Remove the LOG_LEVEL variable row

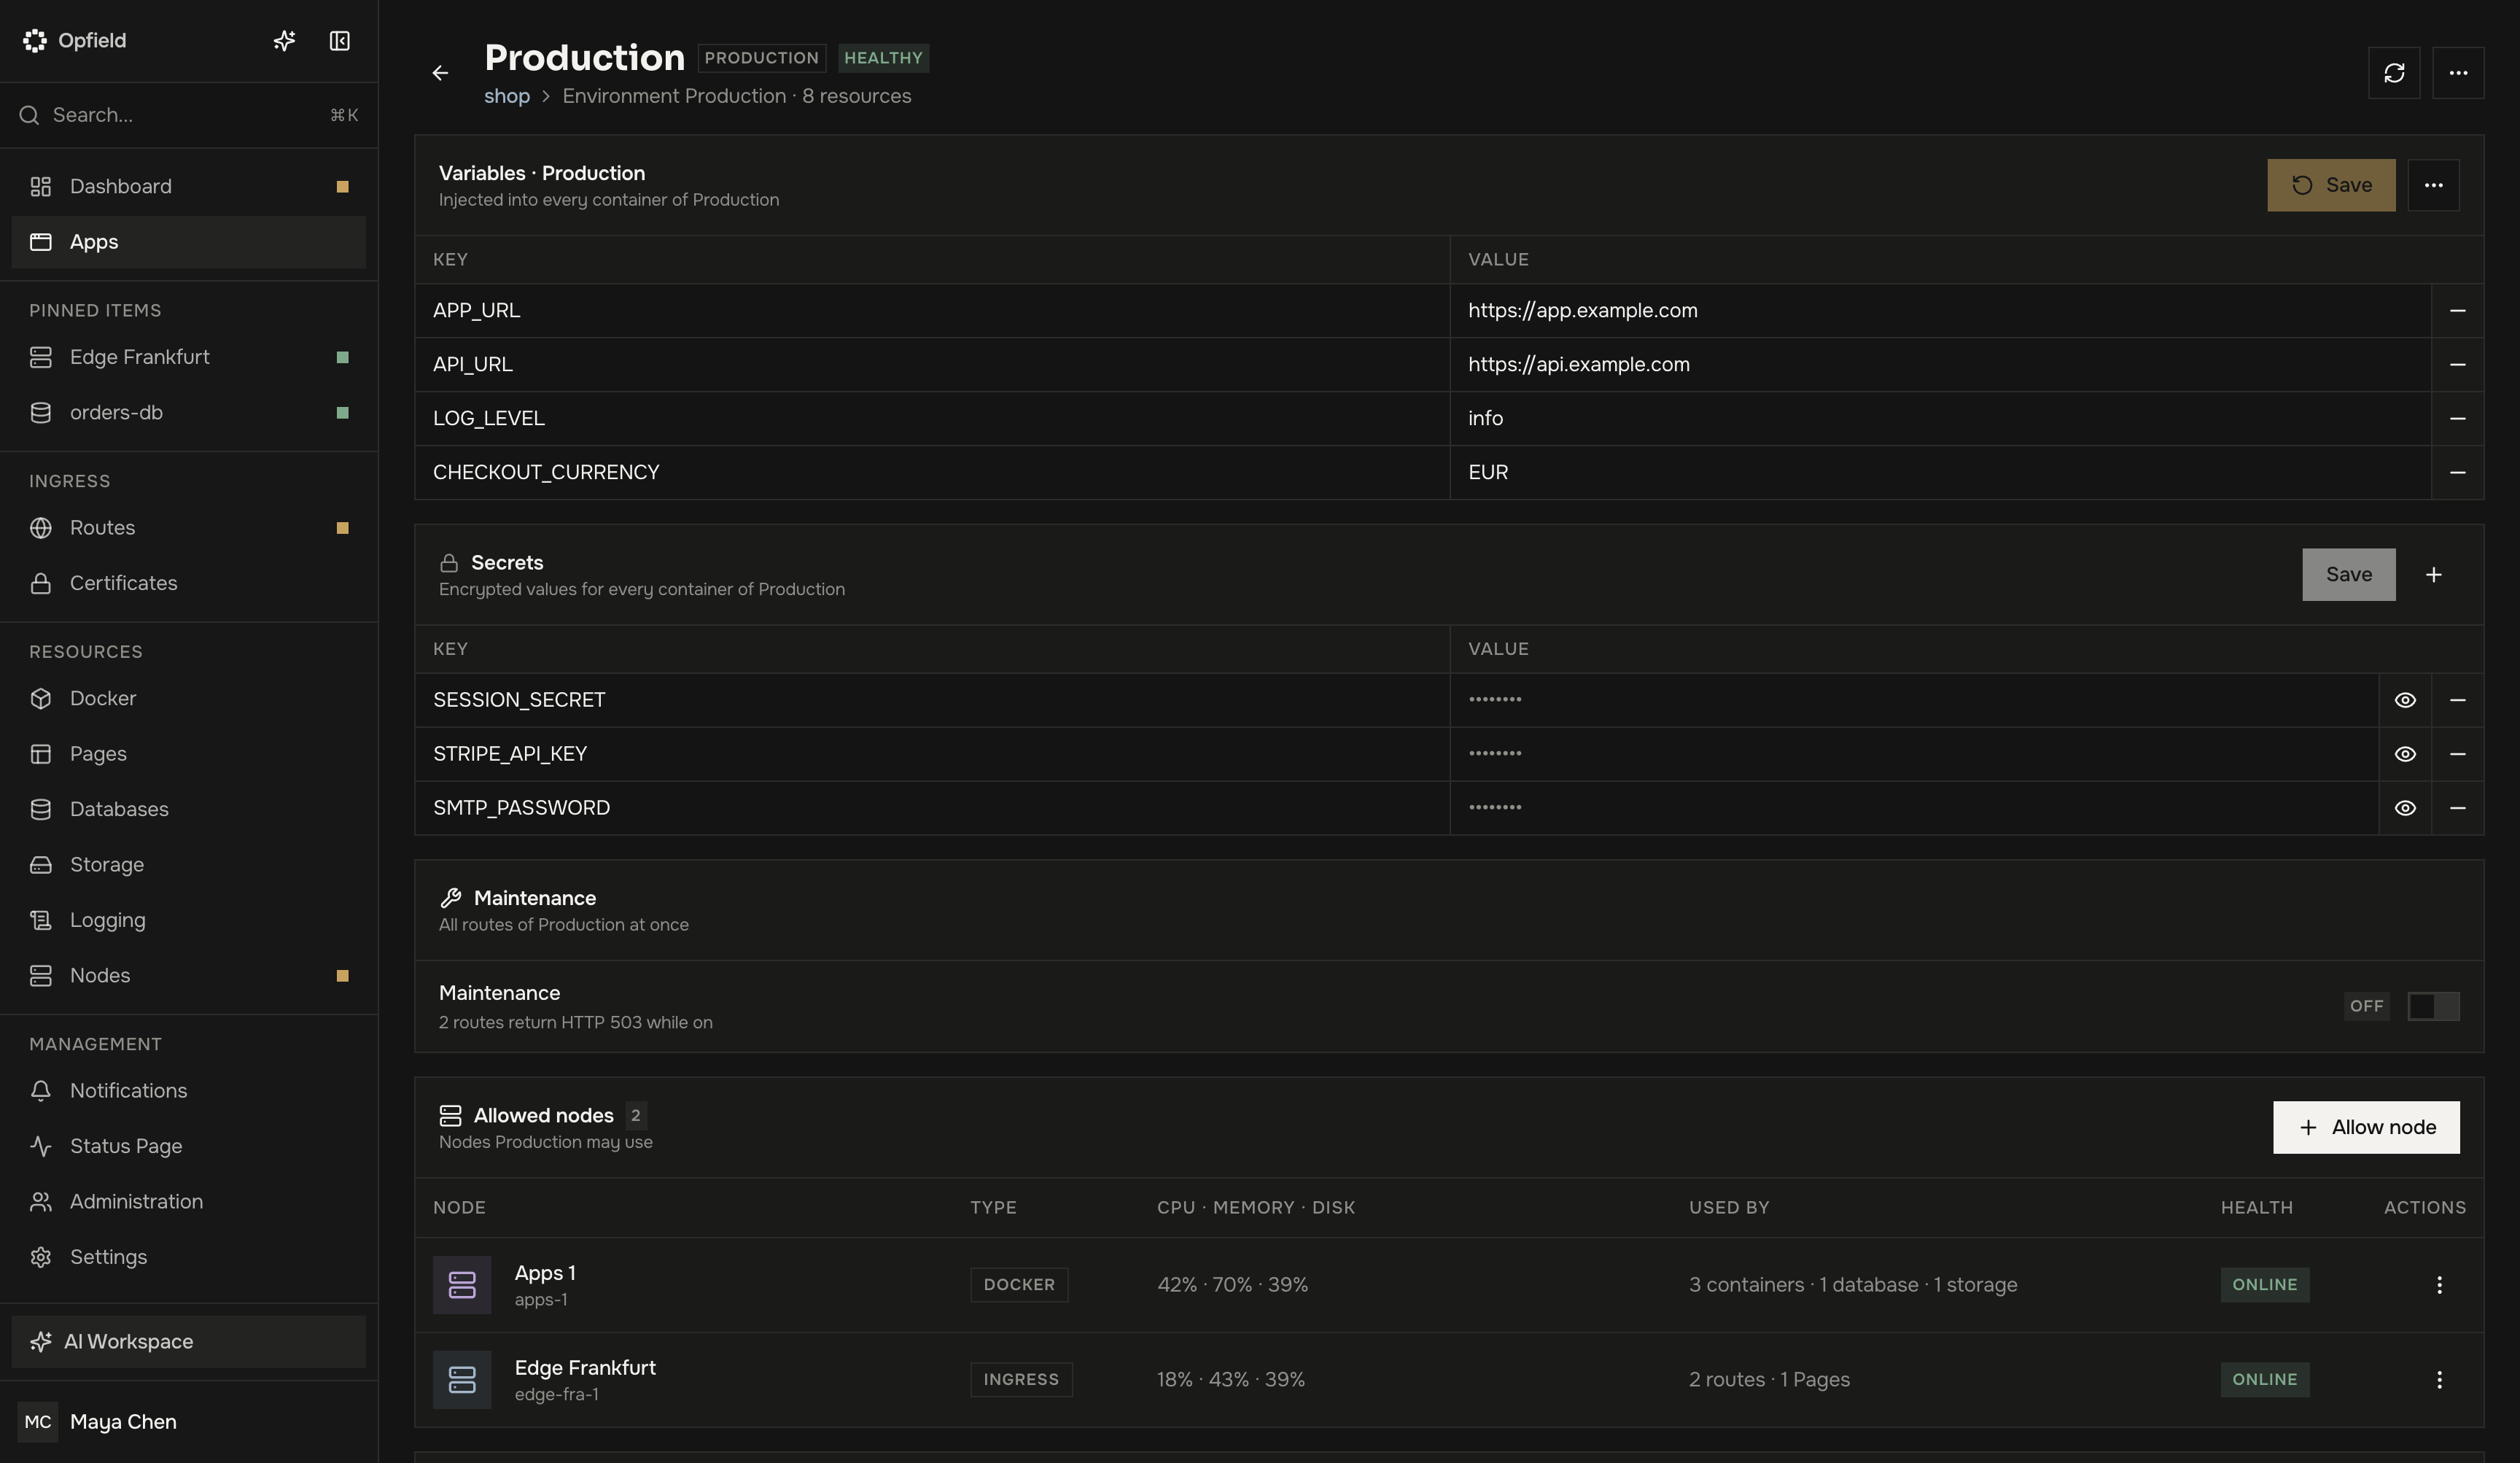(x=2457, y=419)
